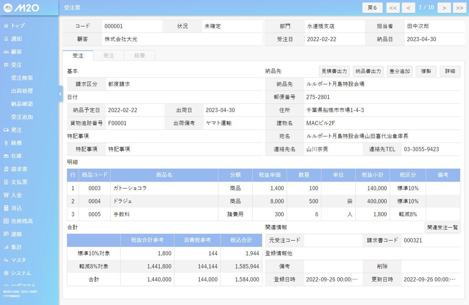
Task: Click the bar chart icon for 集計
Action: pos(6,247)
